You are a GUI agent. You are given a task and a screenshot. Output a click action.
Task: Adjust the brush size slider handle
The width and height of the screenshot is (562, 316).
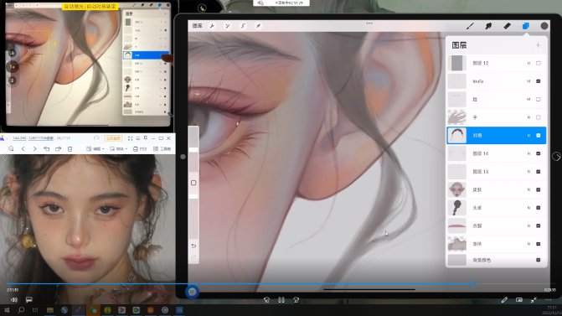click(x=193, y=149)
